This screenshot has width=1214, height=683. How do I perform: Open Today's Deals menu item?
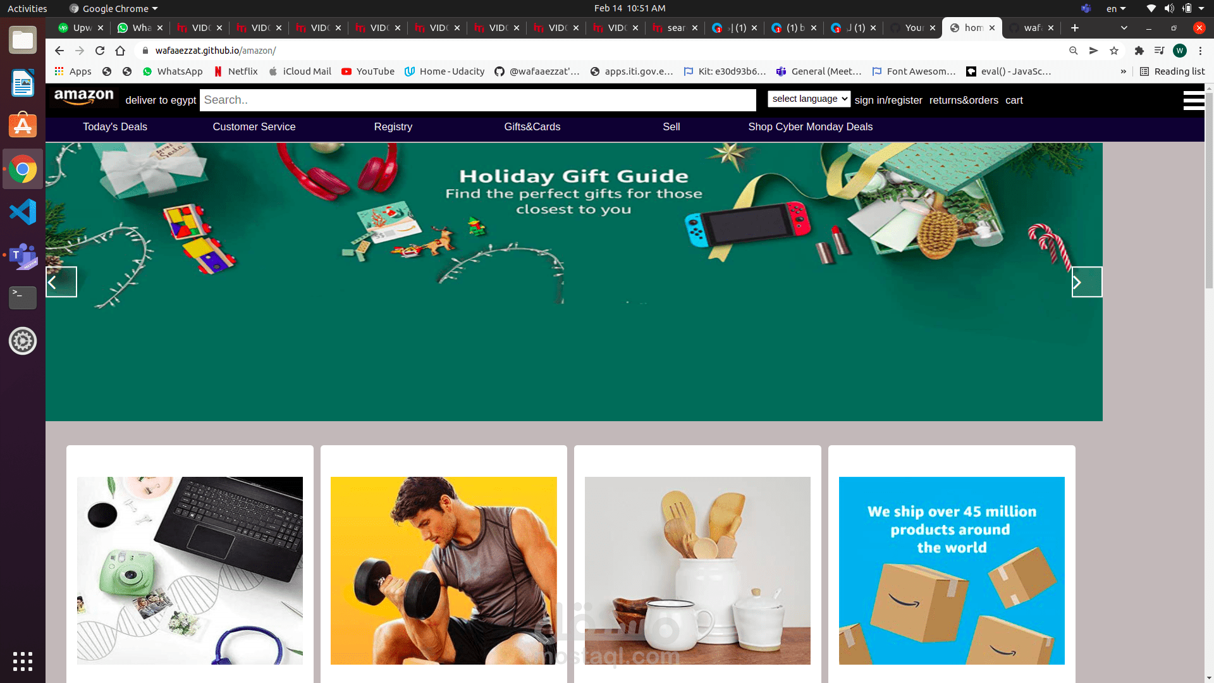tap(115, 126)
